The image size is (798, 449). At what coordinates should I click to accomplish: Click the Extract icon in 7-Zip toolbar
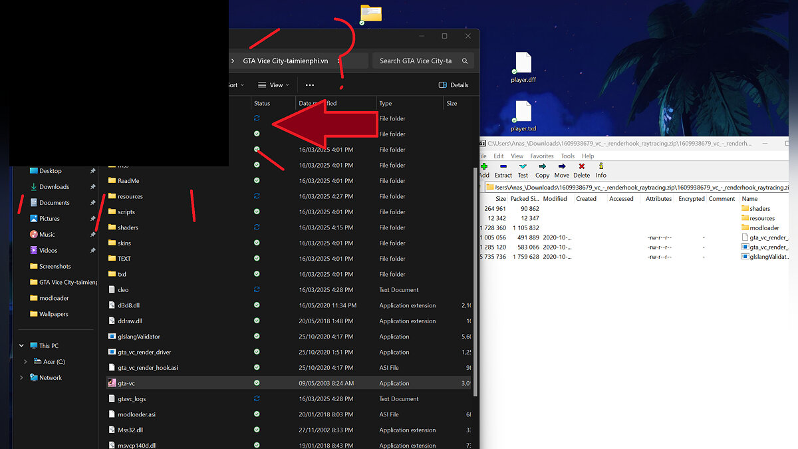pos(503,166)
